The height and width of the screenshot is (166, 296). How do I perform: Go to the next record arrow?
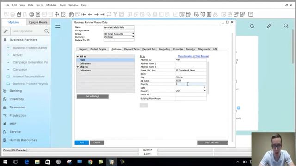[97, 14]
